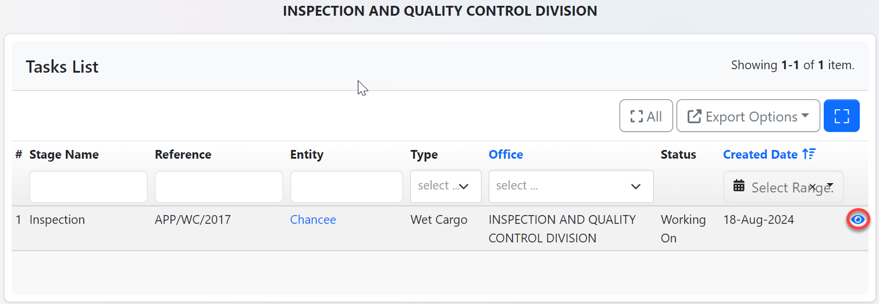Clear the date range with the X icon

813,187
